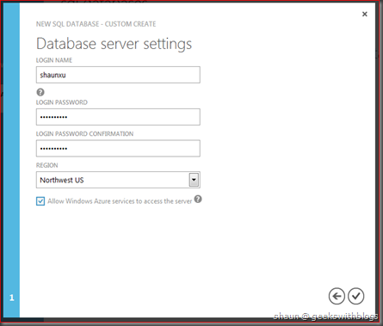383x326 pixels.
Task: Click the help icon next to Allow Windows Azure services
Action: (x=198, y=199)
